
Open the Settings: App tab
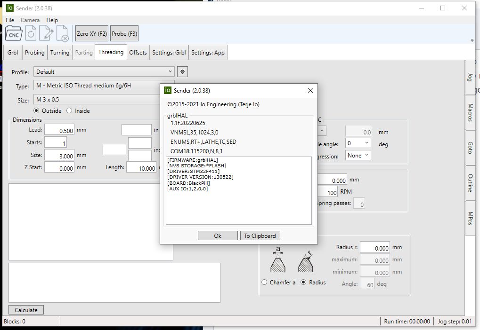[x=208, y=53]
